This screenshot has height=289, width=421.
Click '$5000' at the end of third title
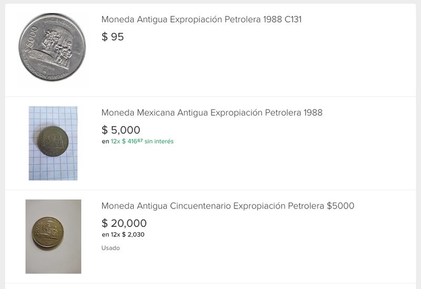click(340, 206)
